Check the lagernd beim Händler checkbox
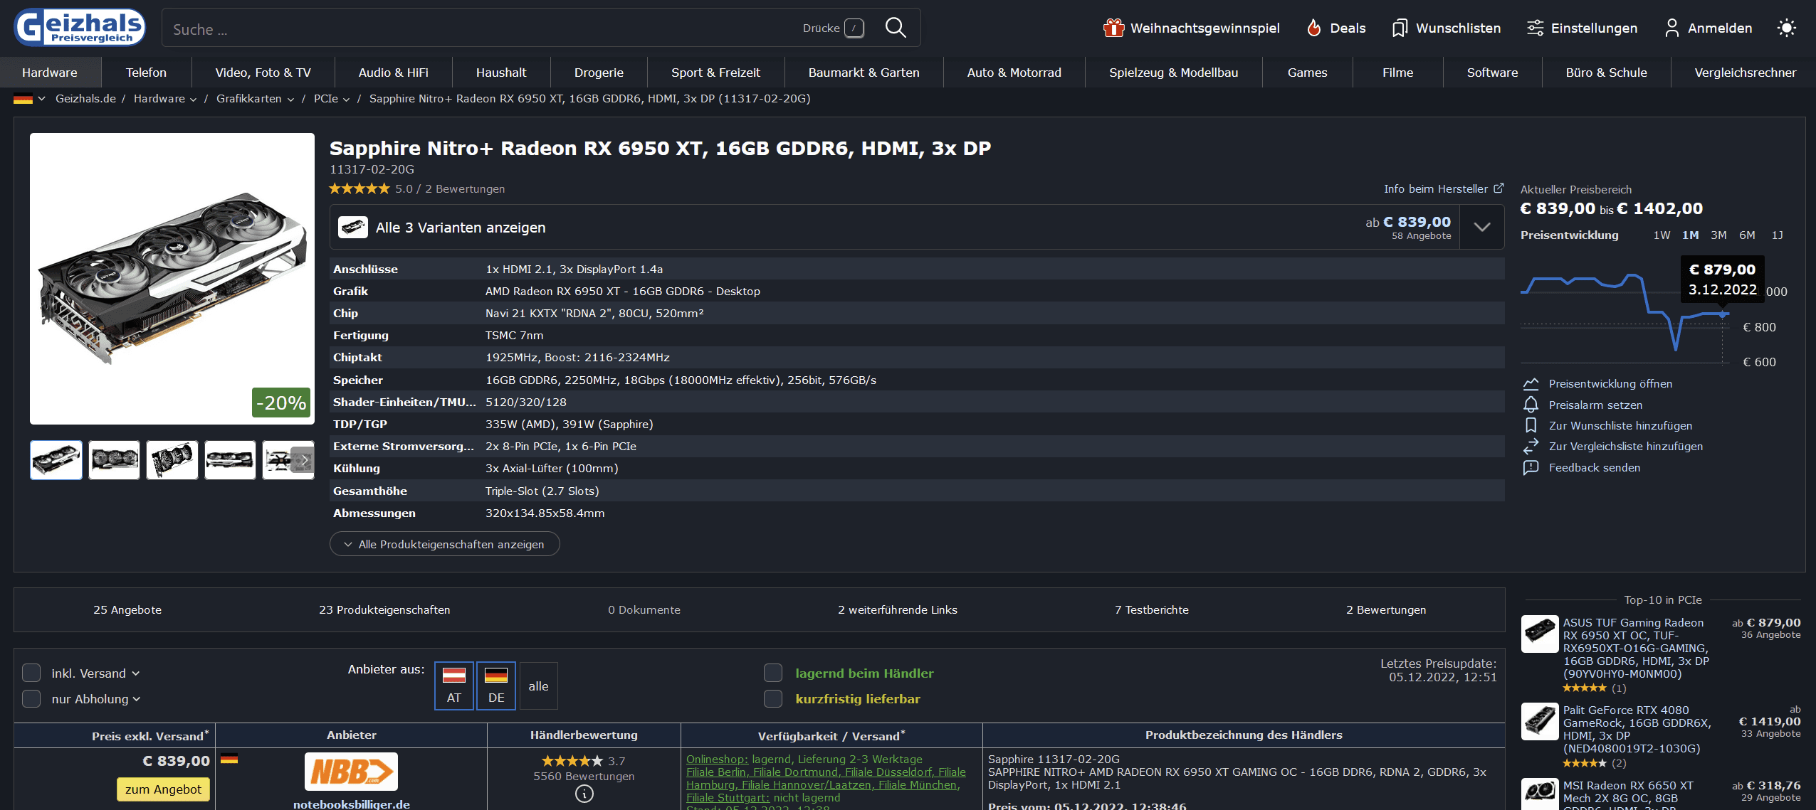 773,673
